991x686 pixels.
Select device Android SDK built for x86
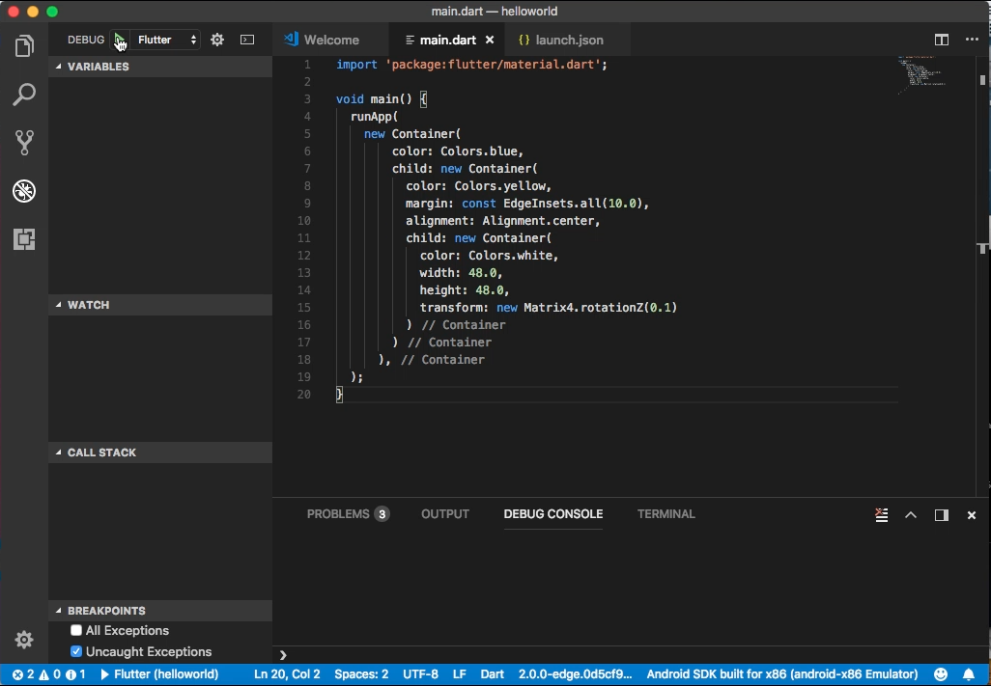(x=781, y=674)
